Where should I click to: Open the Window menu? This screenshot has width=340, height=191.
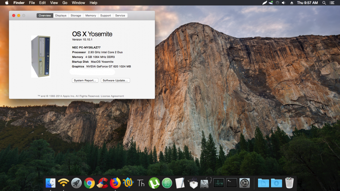[78, 3]
